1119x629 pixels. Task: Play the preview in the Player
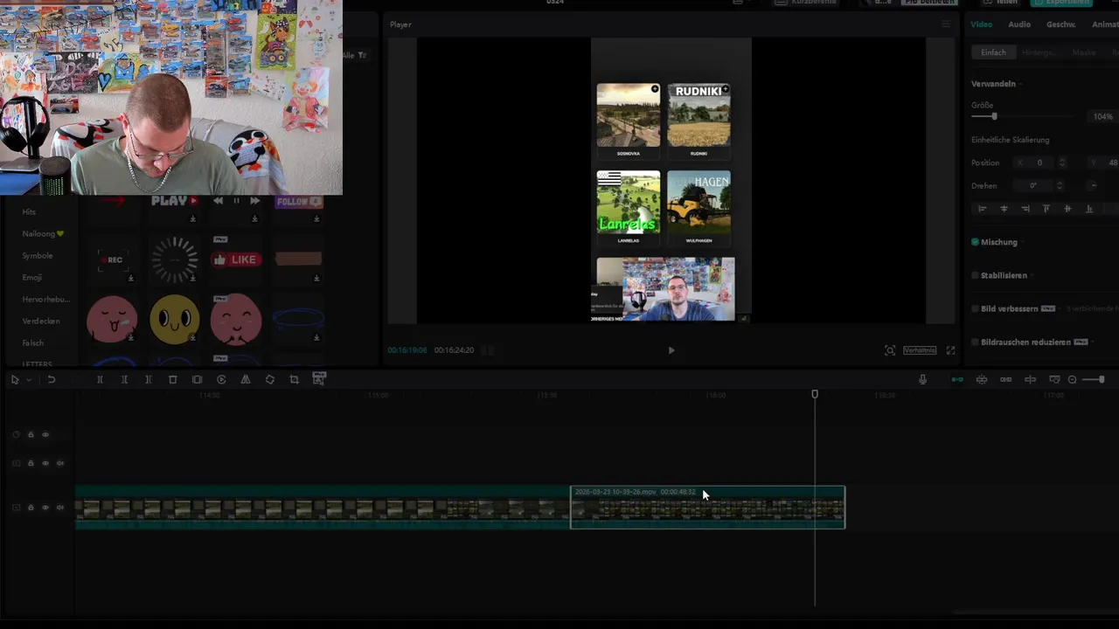pyautogui.click(x=671, y=350)
